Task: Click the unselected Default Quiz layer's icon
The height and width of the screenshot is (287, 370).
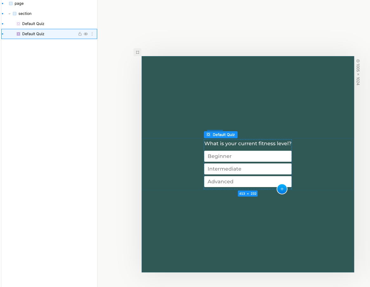Action: (18, 24)
